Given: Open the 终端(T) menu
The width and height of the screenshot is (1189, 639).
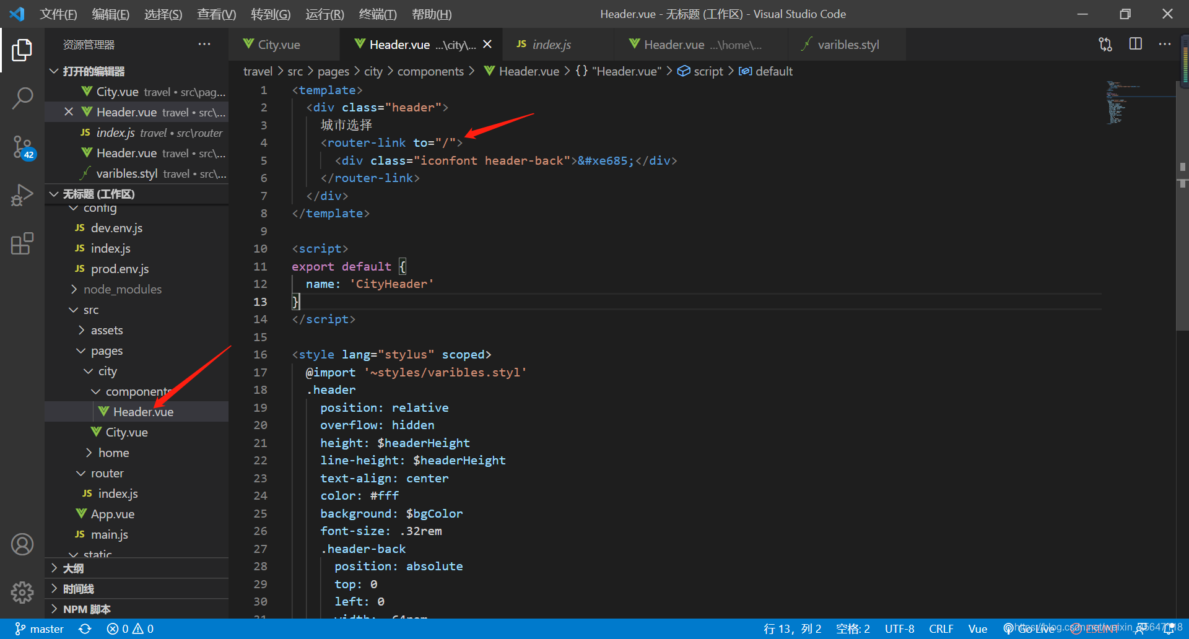Looking at the screenshot, I should pos(378,14).
